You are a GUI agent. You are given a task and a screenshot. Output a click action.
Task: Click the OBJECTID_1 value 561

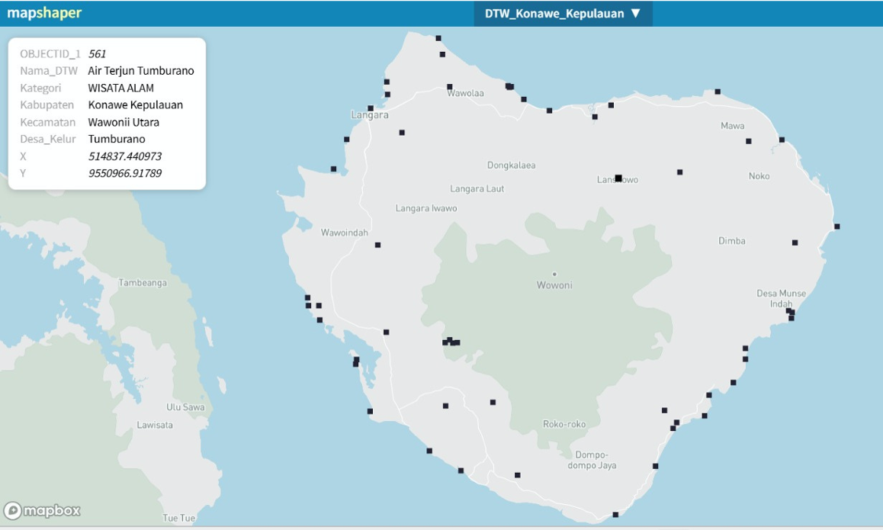point(97,54)
